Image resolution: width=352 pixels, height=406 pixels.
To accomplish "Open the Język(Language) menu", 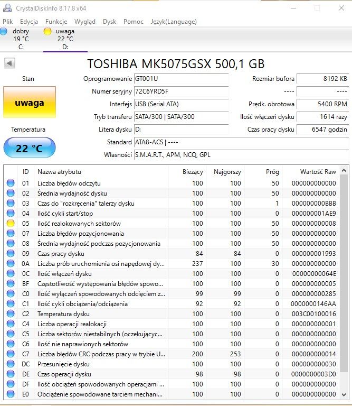I will [174, 22].
